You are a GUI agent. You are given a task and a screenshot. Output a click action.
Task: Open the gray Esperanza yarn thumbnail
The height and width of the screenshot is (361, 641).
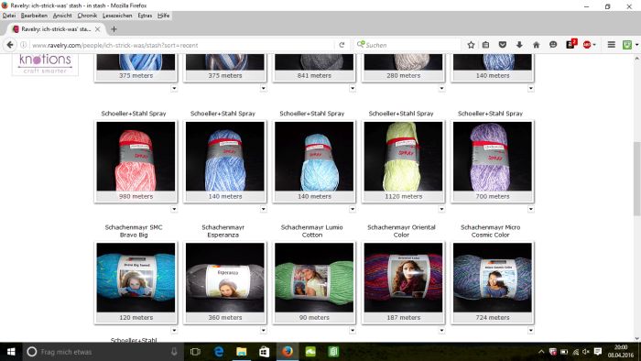tap(225, 278)
